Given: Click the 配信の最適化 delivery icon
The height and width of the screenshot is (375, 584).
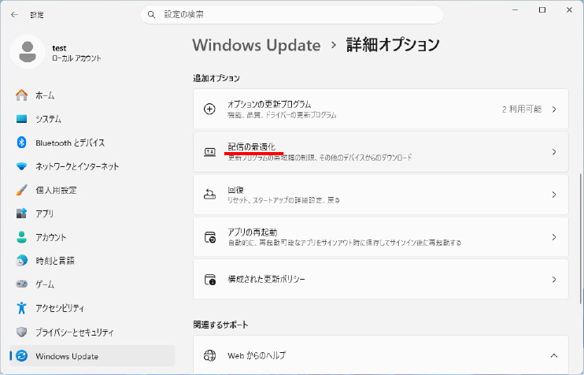Looking at the screenshot, I should click(x=209, y=152).
